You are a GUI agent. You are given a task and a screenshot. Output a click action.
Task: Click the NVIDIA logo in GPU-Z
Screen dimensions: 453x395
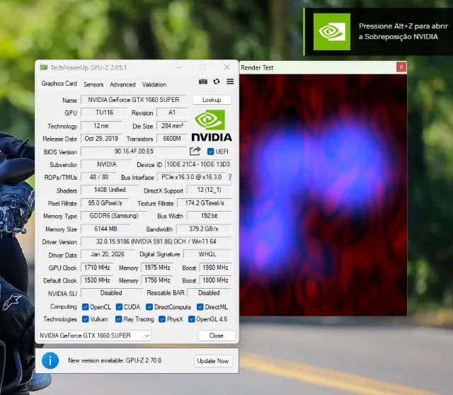coord(211,126)
